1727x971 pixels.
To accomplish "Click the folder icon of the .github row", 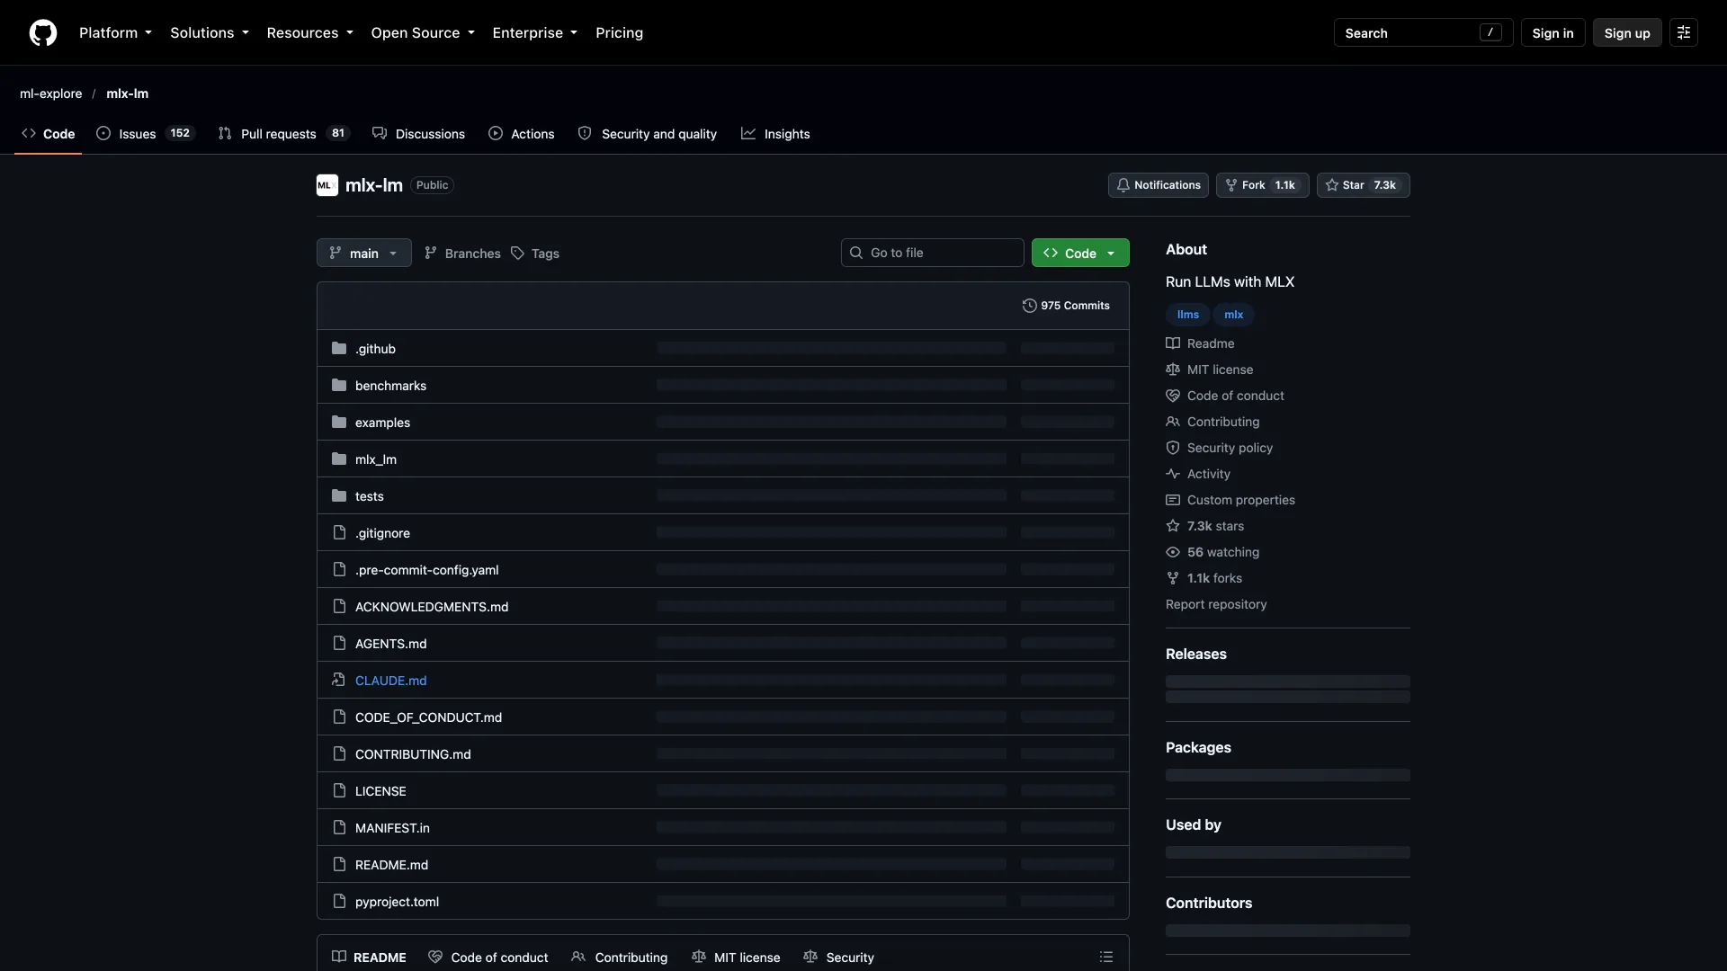I will [x=339, y=349].
